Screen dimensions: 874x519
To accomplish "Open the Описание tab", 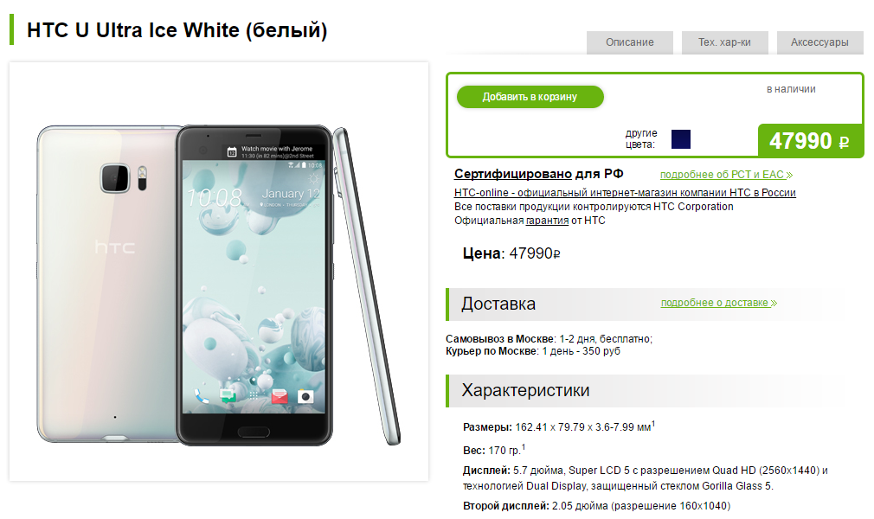I will point(629,42).
